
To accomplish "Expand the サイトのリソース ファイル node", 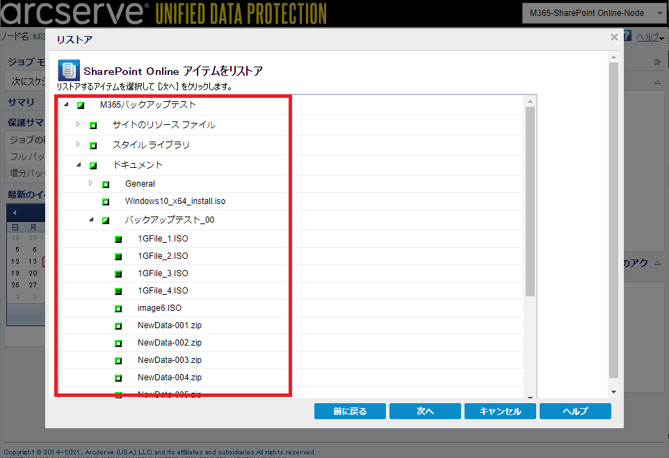I will click(78, 124).
